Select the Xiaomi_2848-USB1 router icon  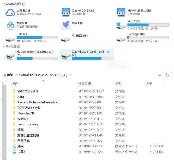pyautogui.click(x=121, y=12)
